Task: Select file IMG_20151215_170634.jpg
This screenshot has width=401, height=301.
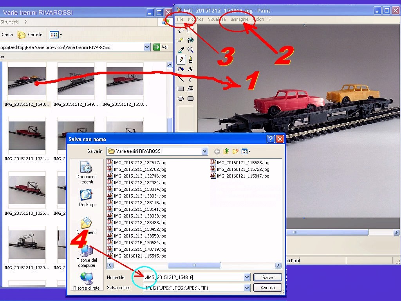Action: click(x=137, y=242)
